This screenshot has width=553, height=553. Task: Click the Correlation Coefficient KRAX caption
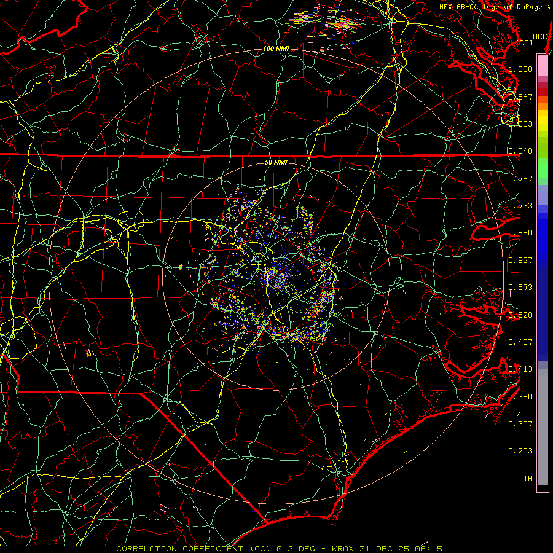coord(280,549)
